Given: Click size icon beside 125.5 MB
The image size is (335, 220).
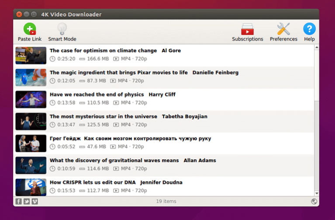Looking at the screenshot, I should (x=82, y=125).
